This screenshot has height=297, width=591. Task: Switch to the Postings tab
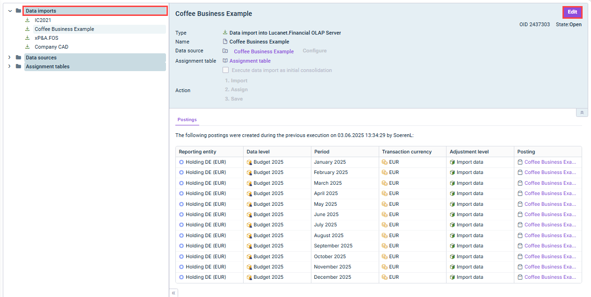(187, 120)
